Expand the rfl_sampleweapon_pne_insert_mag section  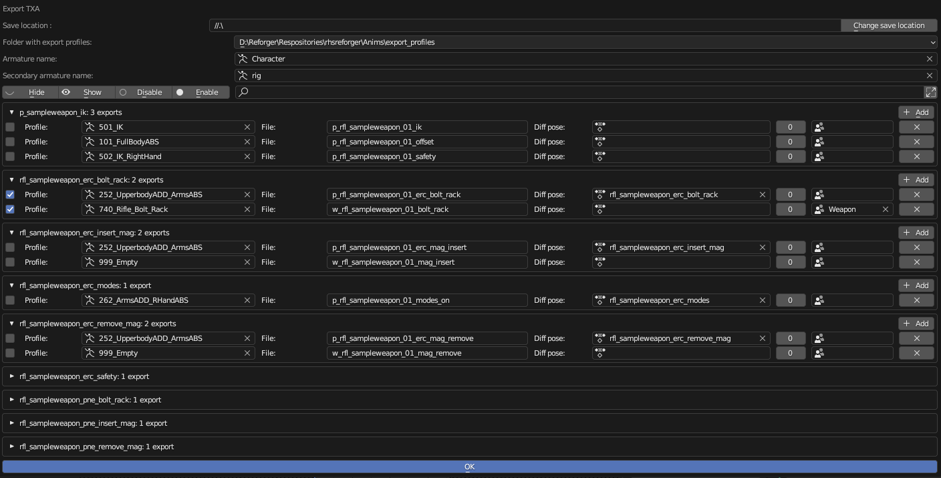(11, 423)
